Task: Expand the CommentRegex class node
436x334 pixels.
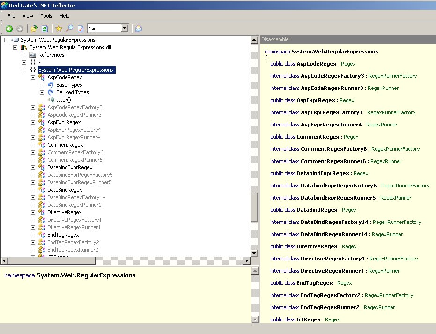Action: [x=33, y=145]
